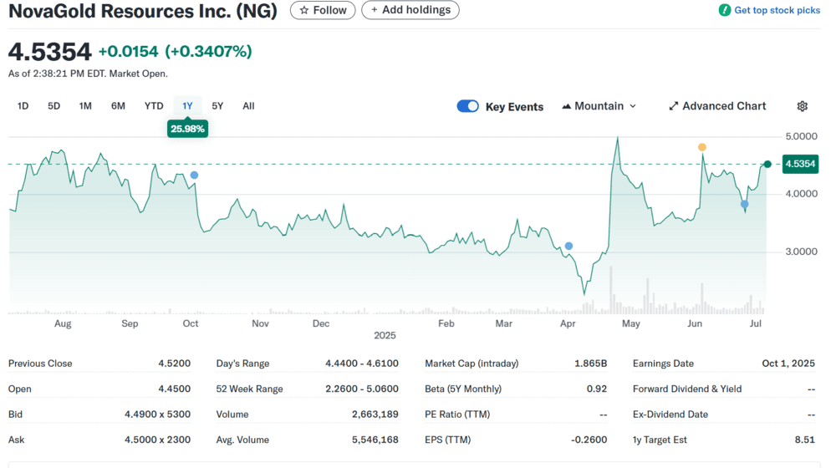Viewport: 836px width, 468px height.
Task: Click the +0.0154 (+0.3407%) change text
Action: coord(175,51)
